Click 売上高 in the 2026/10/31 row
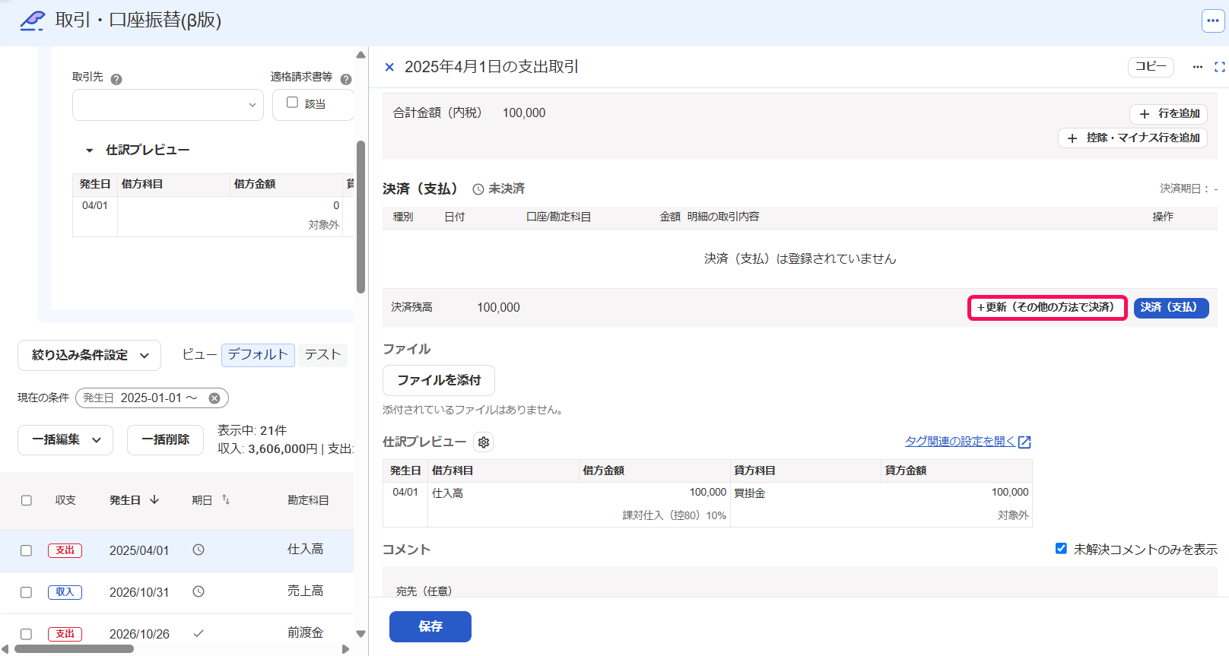 pyautogui.click(x=305, y=591)
